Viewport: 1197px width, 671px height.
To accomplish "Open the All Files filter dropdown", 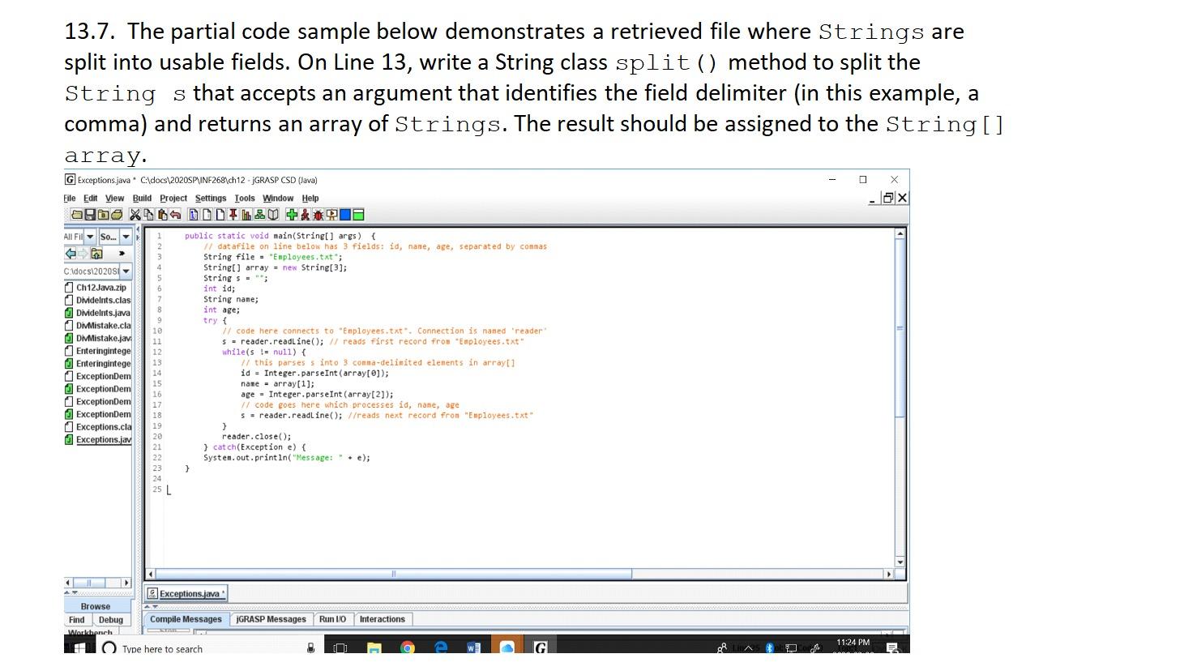I will coord(79,237).
